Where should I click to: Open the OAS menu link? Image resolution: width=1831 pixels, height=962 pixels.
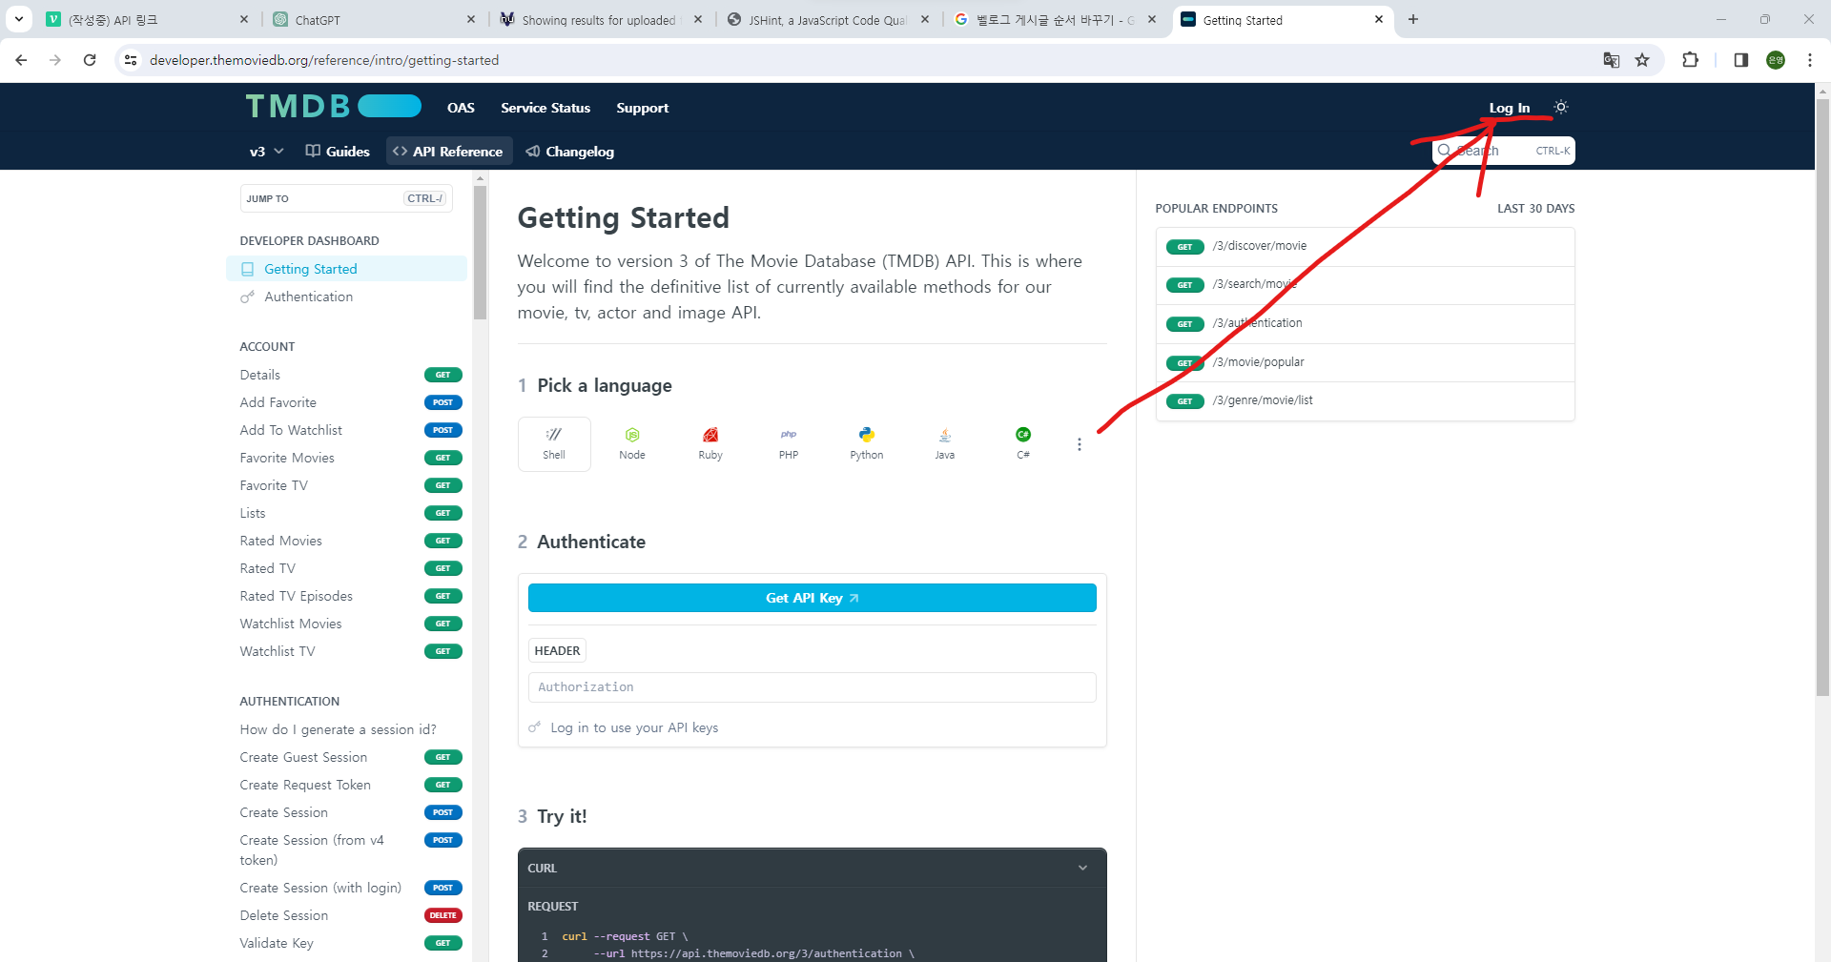coord(461,108)
